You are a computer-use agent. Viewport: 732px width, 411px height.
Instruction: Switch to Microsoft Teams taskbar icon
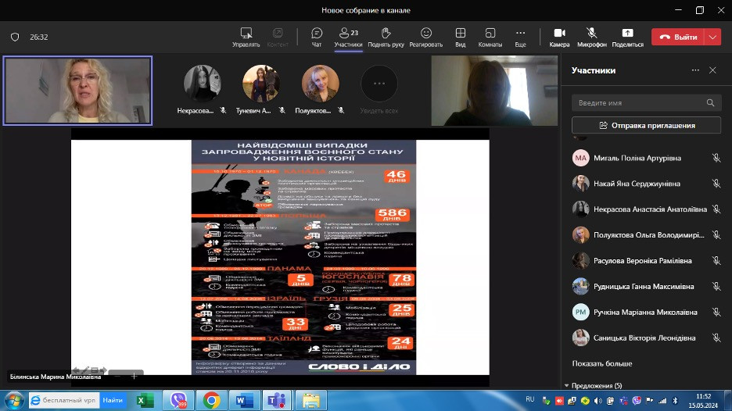278,400
